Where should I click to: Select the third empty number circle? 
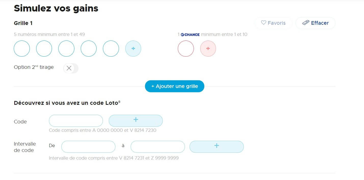tap(66, 48)
